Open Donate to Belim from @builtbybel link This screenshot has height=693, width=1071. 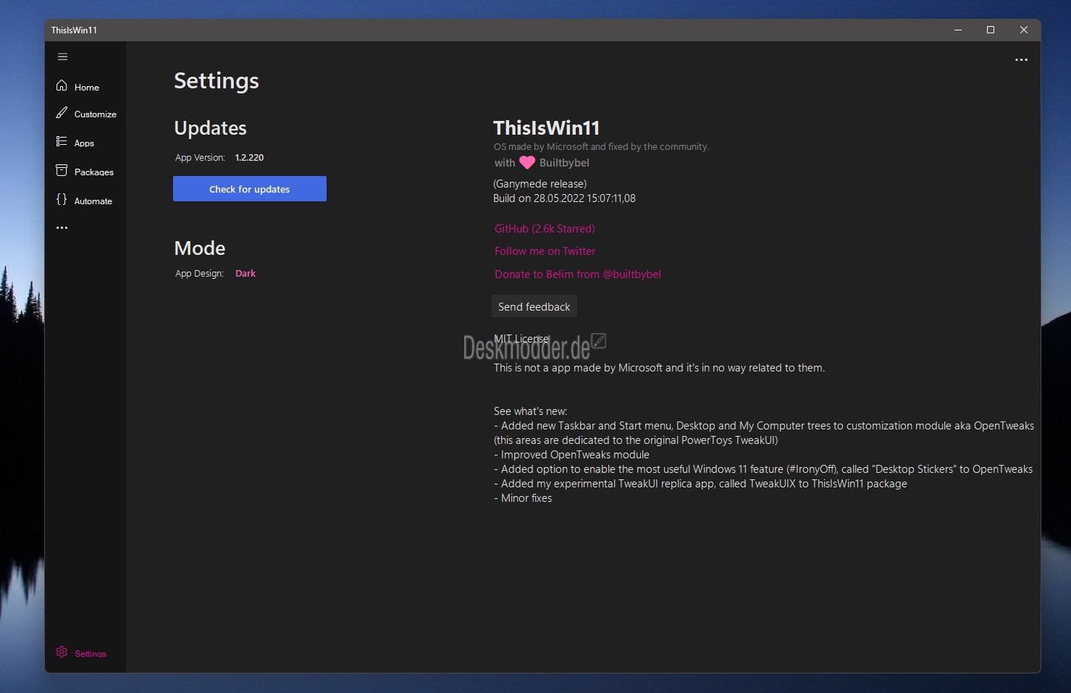pyautogui.click(x=578, y=274)
